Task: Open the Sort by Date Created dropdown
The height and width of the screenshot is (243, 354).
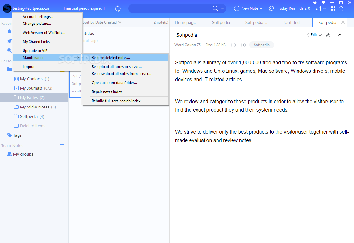Action: coord(102,22)
